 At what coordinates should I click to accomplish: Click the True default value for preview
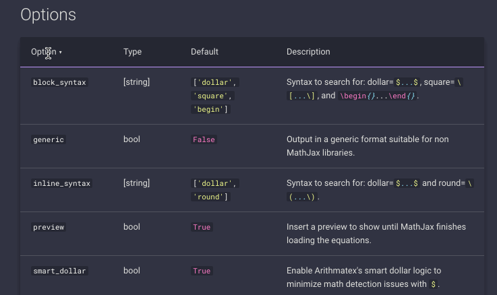click(202, 227)
